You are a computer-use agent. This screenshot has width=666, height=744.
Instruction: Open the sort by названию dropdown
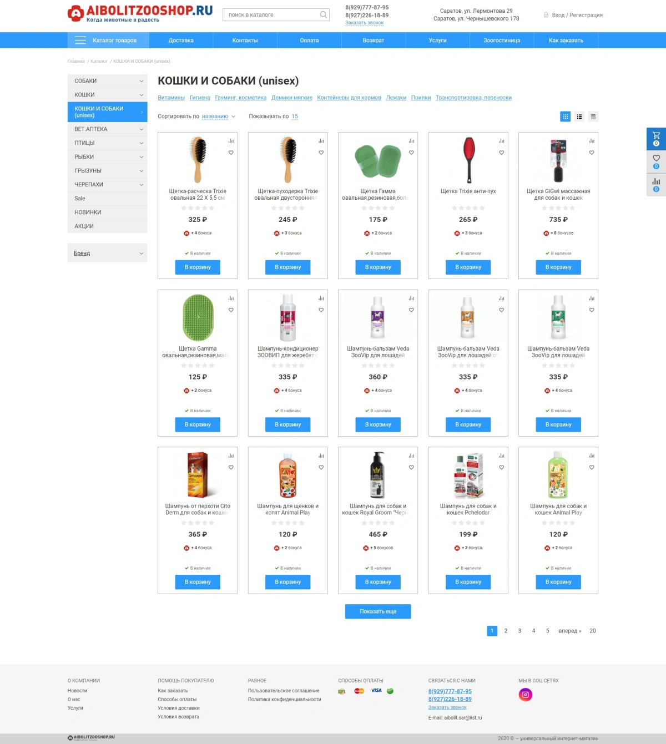pyautogui.click(x=219, y=117)
